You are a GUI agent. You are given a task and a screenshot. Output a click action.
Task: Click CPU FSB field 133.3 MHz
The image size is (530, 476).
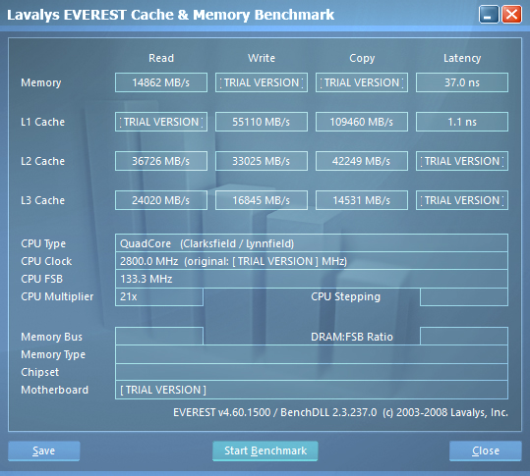click(312, 279)
